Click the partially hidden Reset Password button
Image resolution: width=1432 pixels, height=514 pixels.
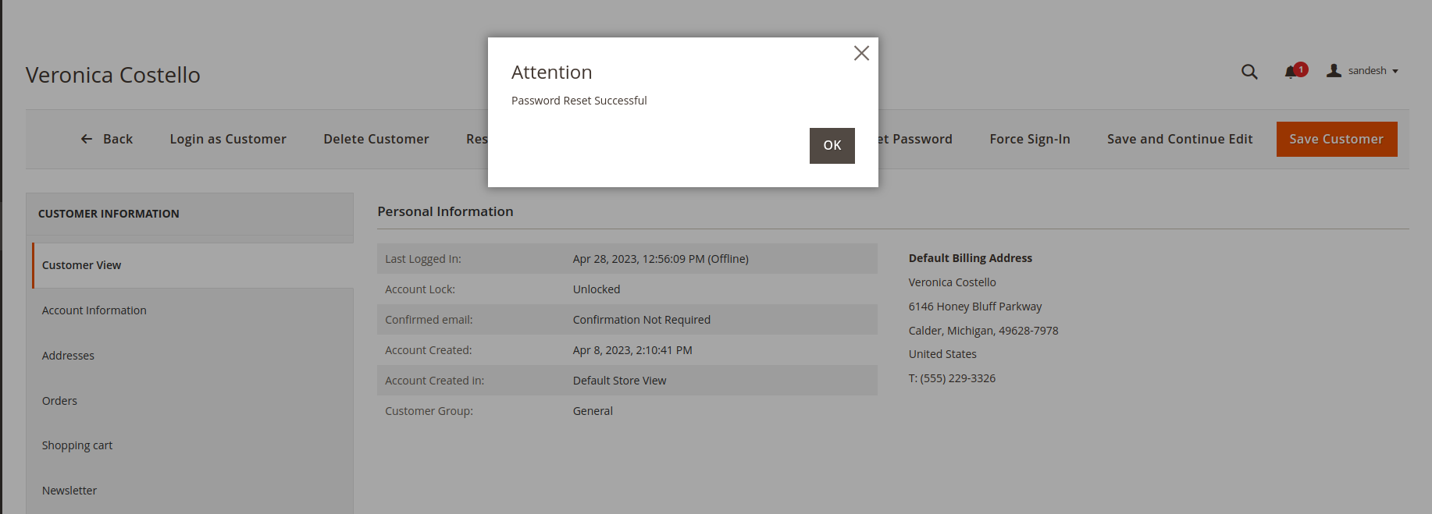coord(915,139)
